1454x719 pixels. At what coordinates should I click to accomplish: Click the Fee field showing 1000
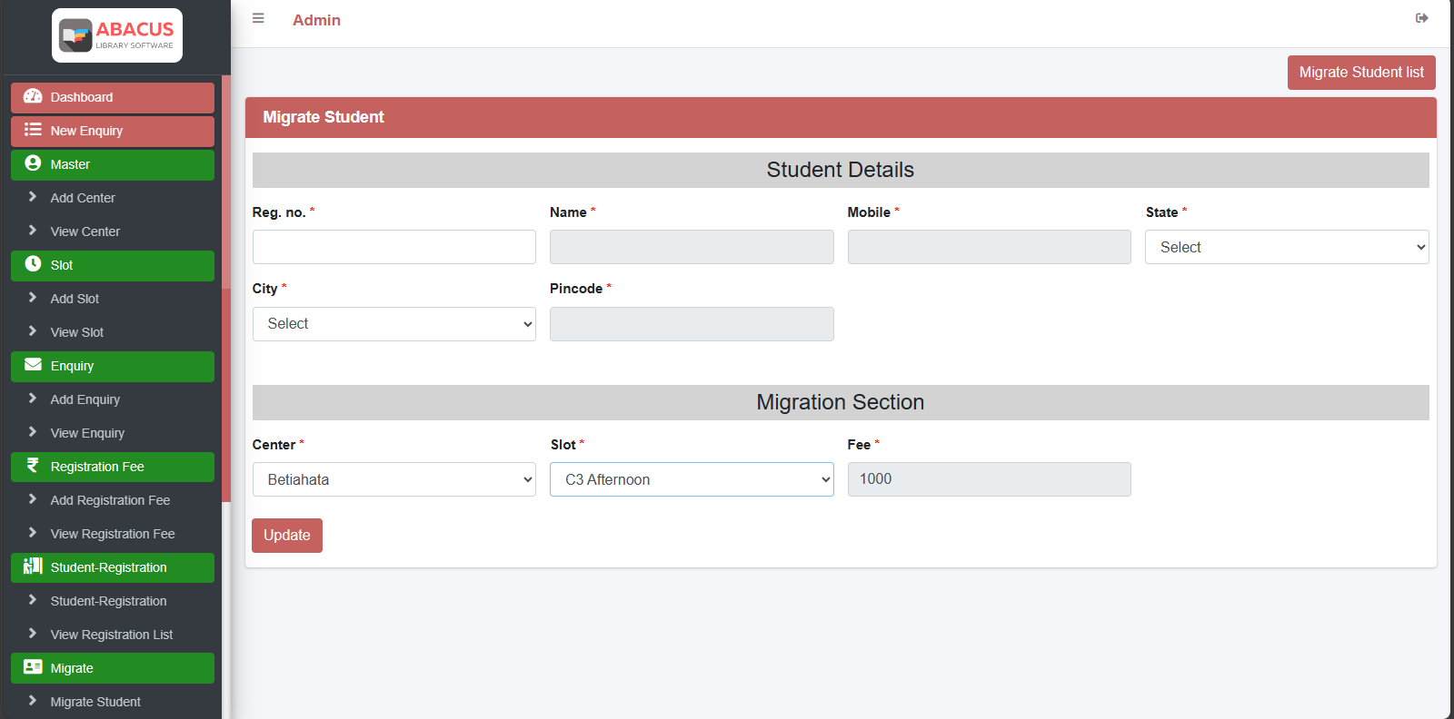point(990,479)
